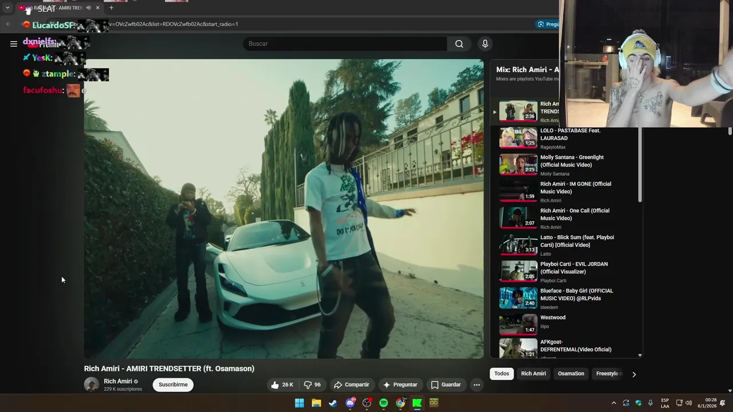Open the olive-green infinity app on the taskbar
The width and height of the screenshot is (733, 412).
coord(434,403)
